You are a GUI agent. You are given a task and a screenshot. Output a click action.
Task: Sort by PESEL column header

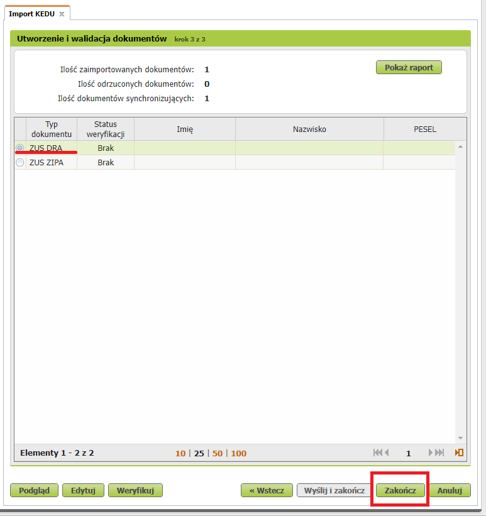pyautogui.click(x=425, y=129)
